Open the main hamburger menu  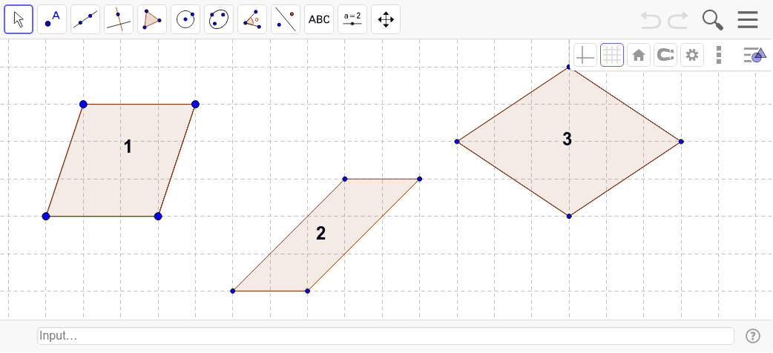click(747, 20)
